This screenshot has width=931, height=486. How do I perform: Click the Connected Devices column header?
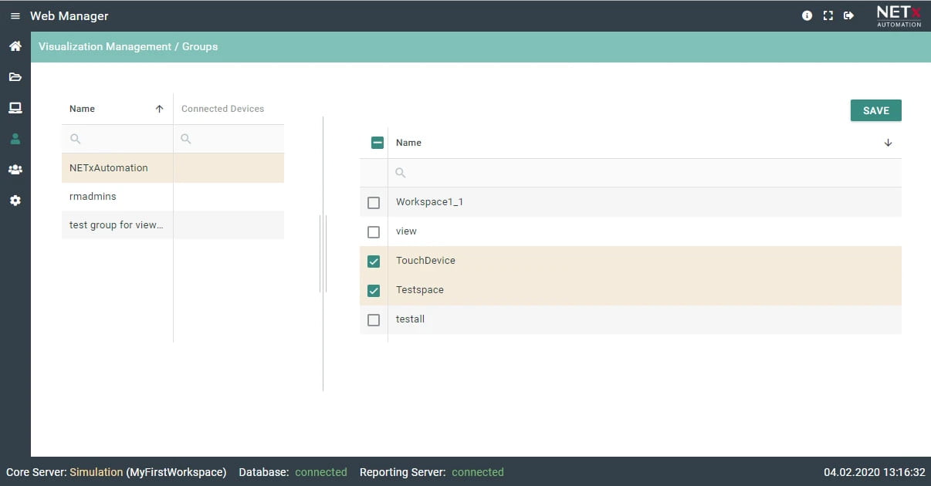click(x=222, y=109)
